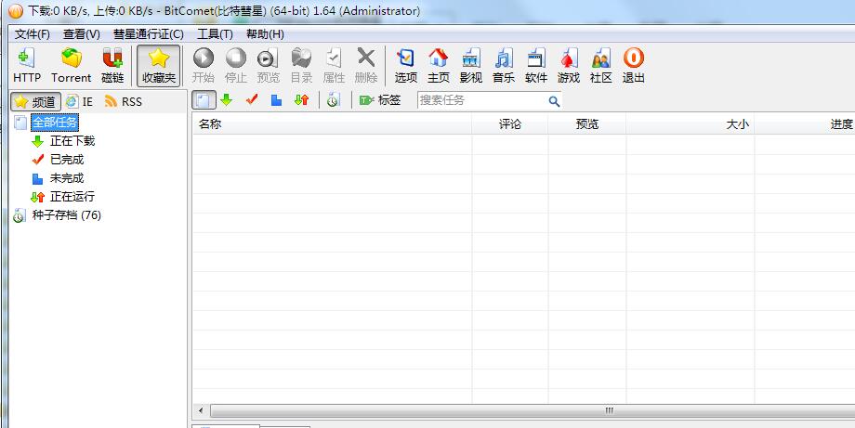This screenshot has width=855, height=428.
Task: Click the 标签 tags filter button
Action: (380, 100)
